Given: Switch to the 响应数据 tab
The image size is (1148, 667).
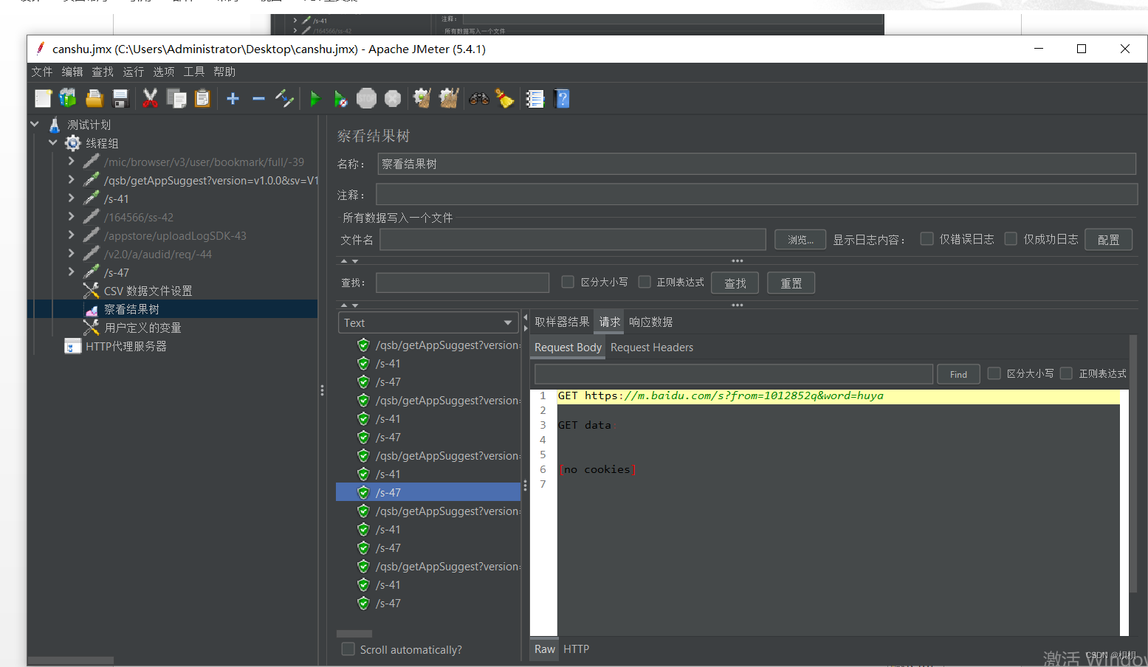Looking at the screenshot, I should pyautogui.click(x=650, y=322).
